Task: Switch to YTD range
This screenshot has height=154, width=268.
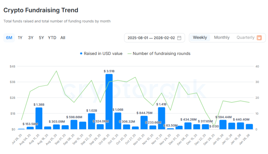Action: 52,38
